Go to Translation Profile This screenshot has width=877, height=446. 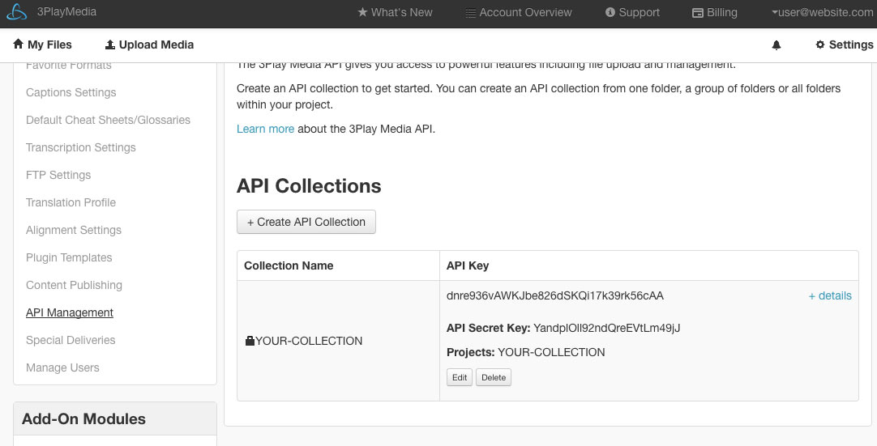pyautogui.click(x=71, y=202)
